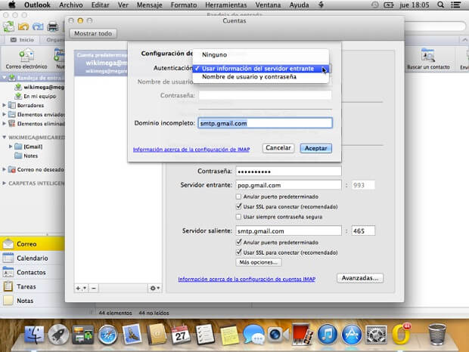
Task: Choose Usar información del servidor entrante
Action: pos(261,69)
